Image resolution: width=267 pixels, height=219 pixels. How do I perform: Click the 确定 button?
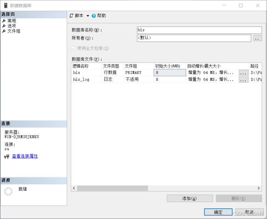(218, 212)
